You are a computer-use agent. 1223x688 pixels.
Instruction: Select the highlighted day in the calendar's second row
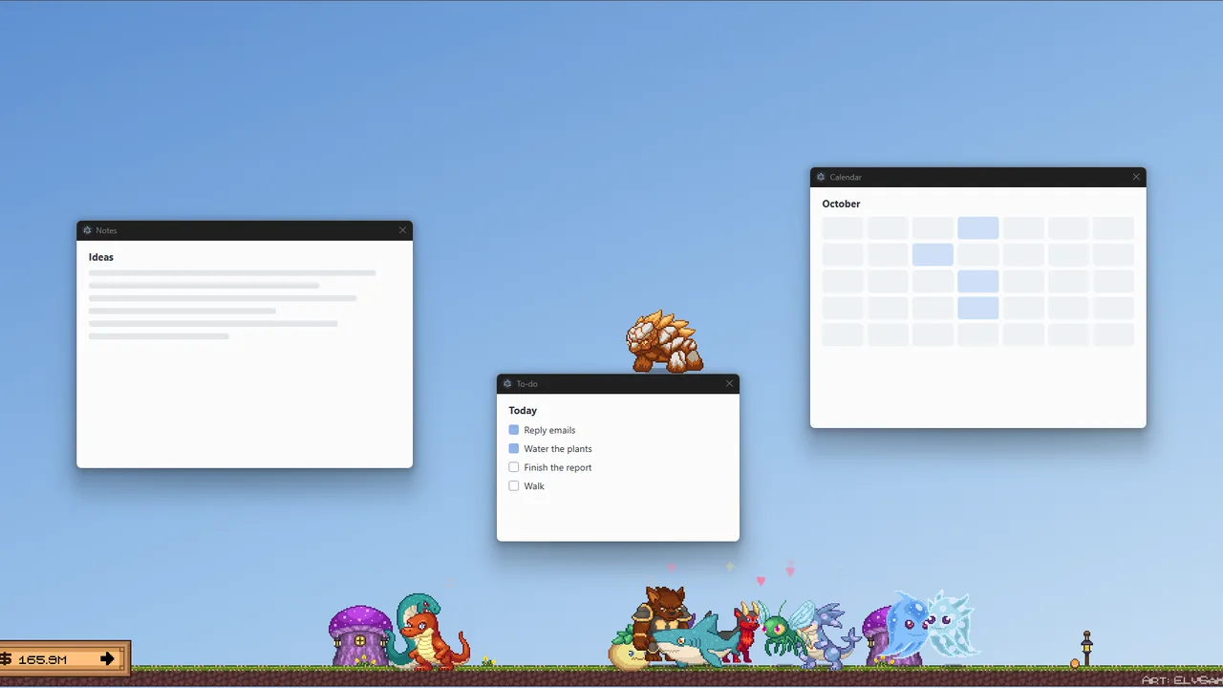[933, 254]
